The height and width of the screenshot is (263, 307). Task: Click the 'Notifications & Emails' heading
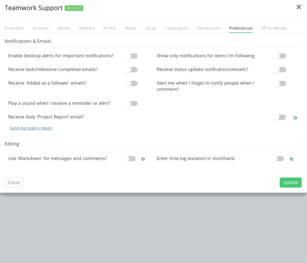(x=28, y=41)
